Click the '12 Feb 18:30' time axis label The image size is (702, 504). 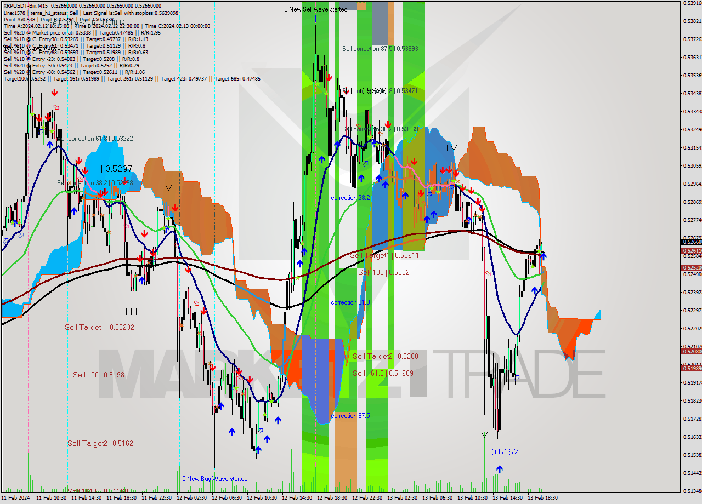tap(332, 498)
